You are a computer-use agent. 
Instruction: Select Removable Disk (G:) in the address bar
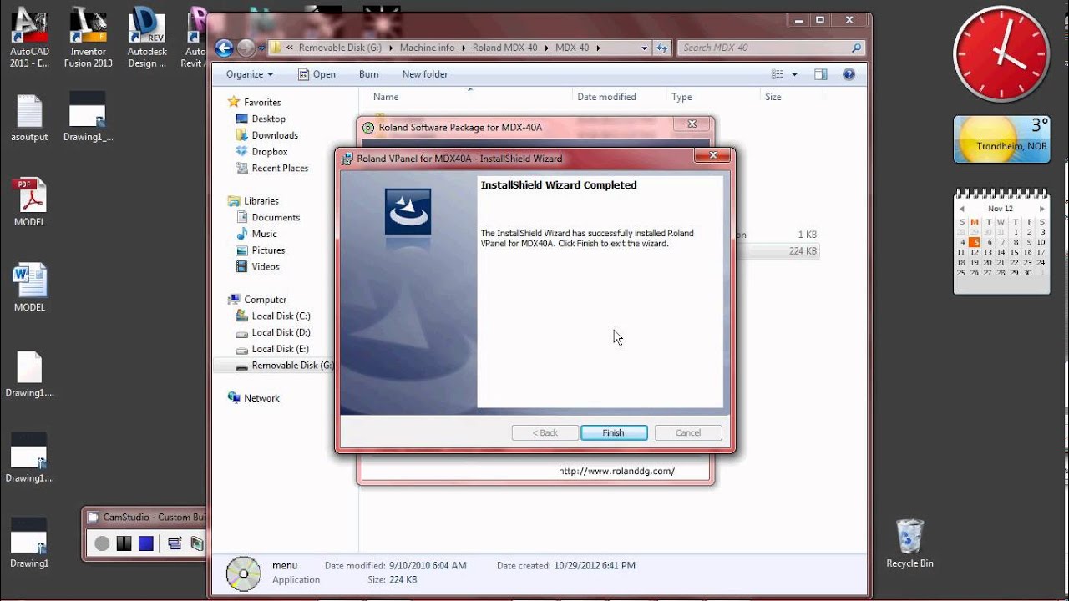340,48
